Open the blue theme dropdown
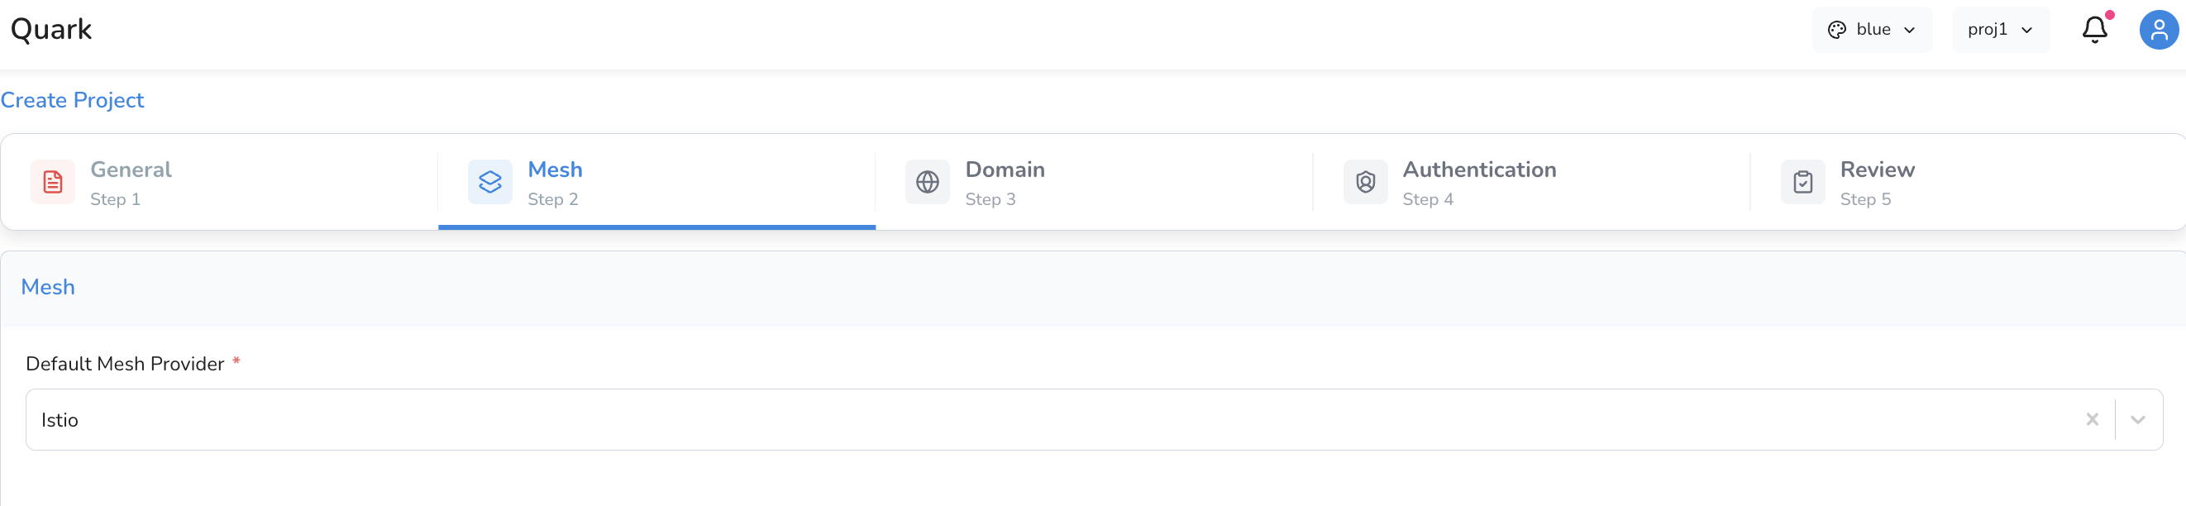Viewport: 2186px width, 506px height. coord(1872,30)
